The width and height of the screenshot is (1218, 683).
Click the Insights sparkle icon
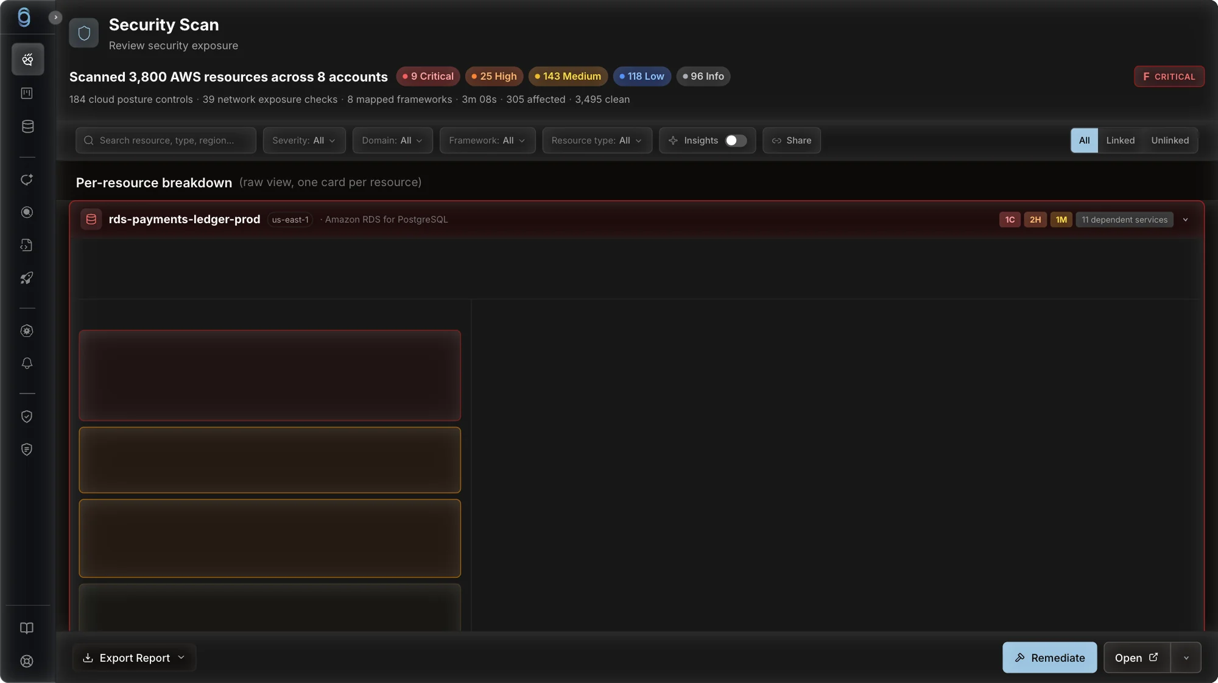click(673, 140)
